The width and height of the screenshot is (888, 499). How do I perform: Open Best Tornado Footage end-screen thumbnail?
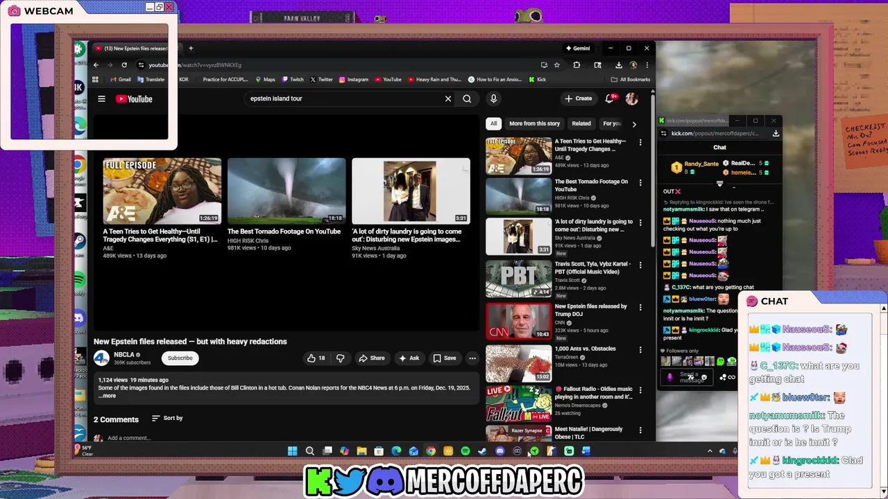(287, 191)
